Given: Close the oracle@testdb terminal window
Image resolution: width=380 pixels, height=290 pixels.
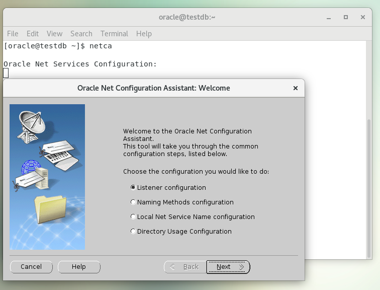Looking at the screenshot, I should pos(362,17).
